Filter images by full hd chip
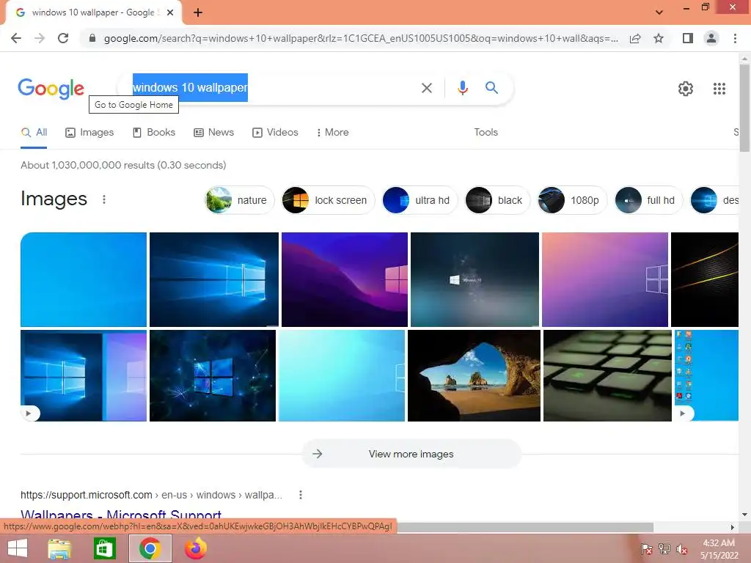The image size is (751, 563). pyautogui.click(x=648, y=200)
